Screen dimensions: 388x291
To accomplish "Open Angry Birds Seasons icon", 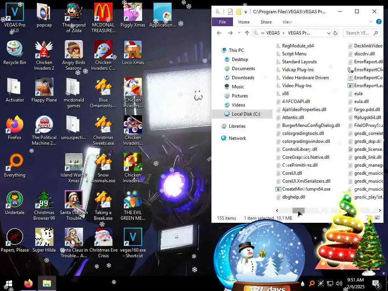I will [x=74, y=55].
